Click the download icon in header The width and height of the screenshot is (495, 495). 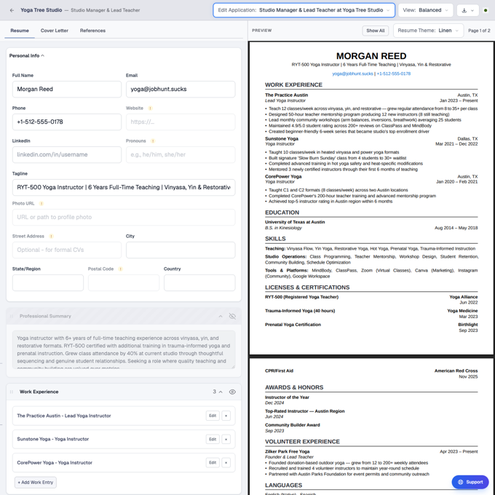[464, 10]
